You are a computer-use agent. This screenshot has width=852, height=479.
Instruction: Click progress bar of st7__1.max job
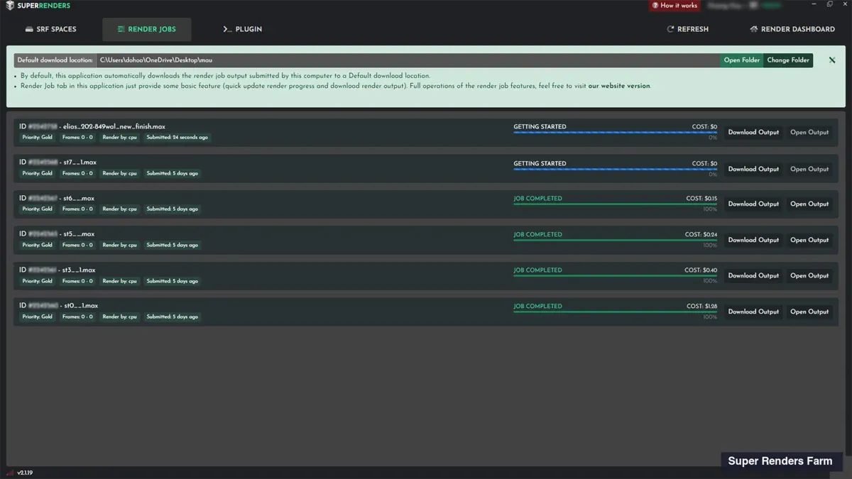pos(615,169)
